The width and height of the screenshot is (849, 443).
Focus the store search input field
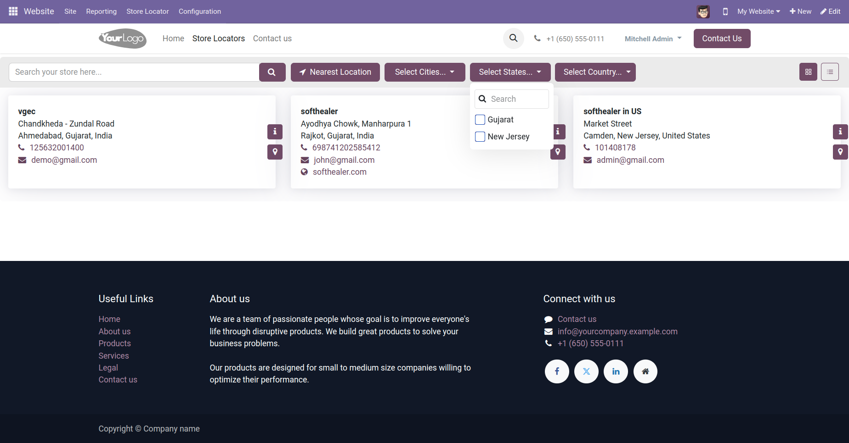click(x=134, y=72)
